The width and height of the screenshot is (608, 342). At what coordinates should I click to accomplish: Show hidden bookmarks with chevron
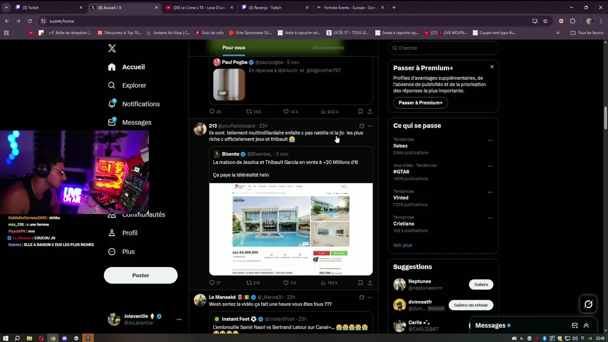coord(558,33)
